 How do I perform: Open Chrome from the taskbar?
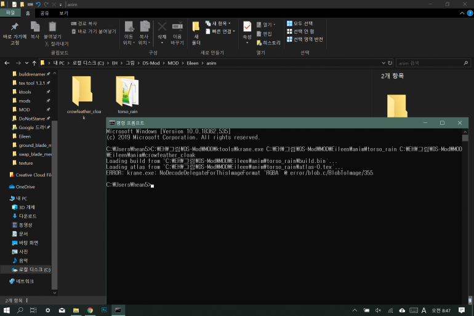pos(90,310)
